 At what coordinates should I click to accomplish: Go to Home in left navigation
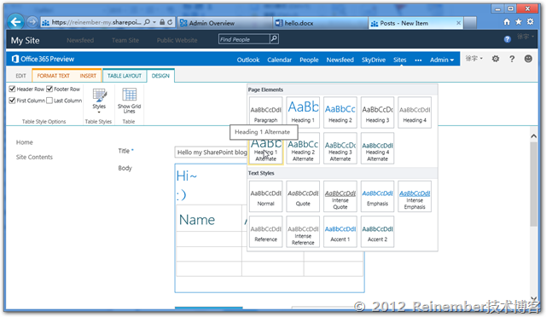click(x=25, y=142)
